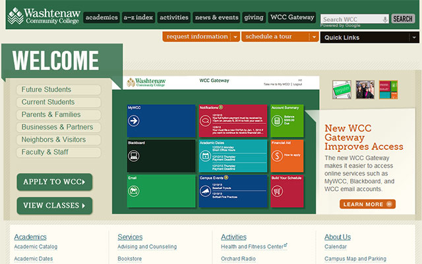Open the news & events menu
Screen dimensions: 422x264
click(x=216, y=18)
